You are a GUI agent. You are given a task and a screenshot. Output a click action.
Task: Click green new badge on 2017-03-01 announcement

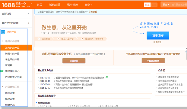click(x=107, y=77)
